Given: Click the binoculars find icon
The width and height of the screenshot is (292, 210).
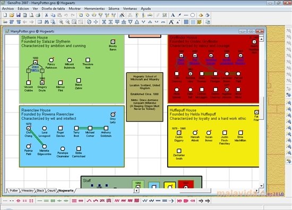Looking at the screenshot, I should 46,22.
